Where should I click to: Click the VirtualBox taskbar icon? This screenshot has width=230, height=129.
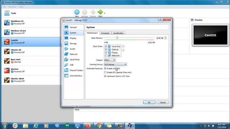click(x=130, y=126)
